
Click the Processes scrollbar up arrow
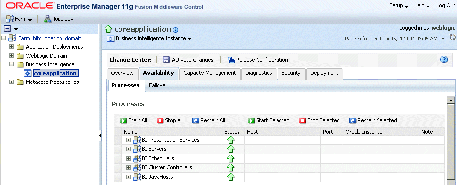click(451, 101)
